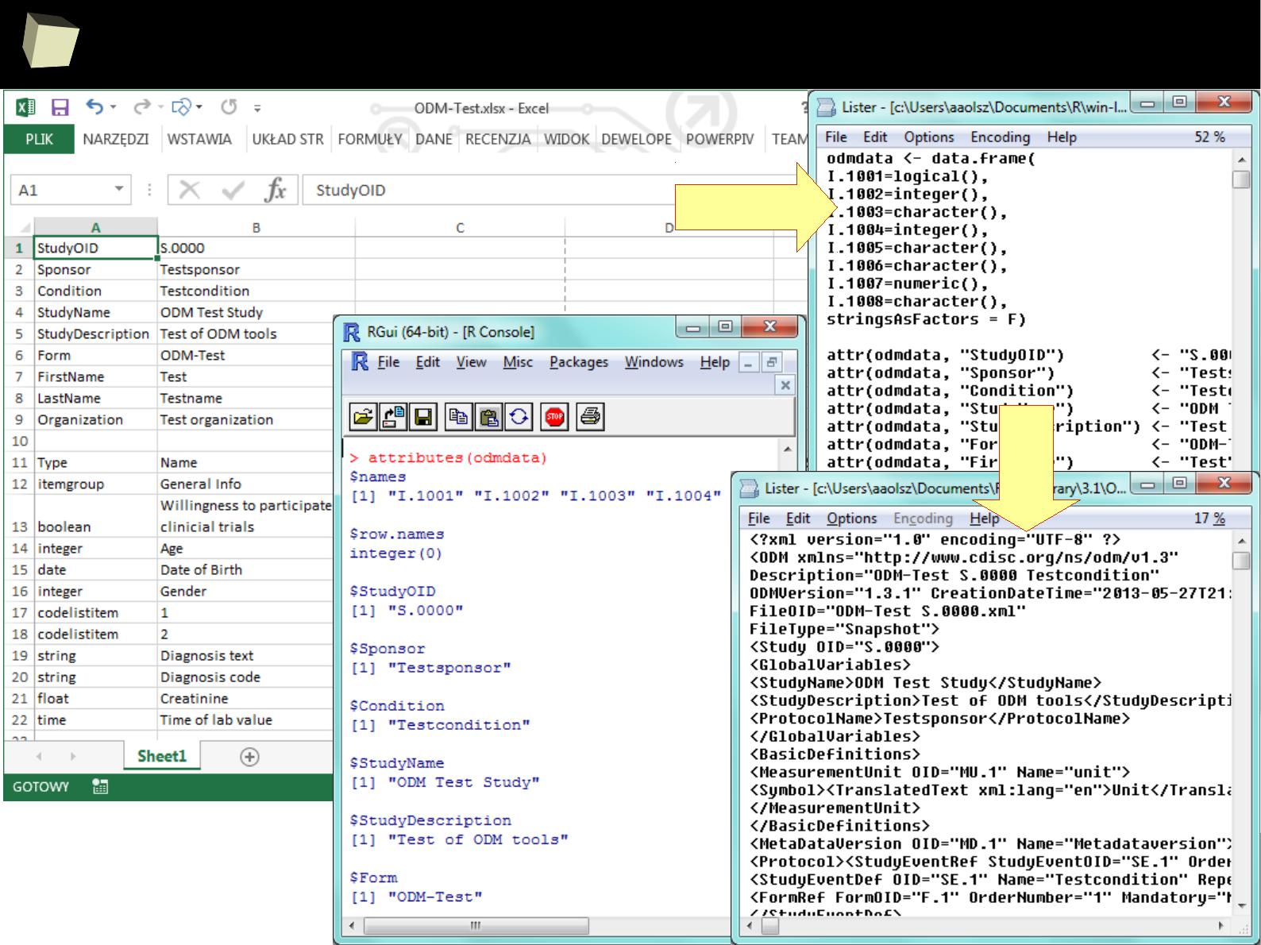
Task: Open the Undo history dropdown arrow
Action: (x=113, y=106)
